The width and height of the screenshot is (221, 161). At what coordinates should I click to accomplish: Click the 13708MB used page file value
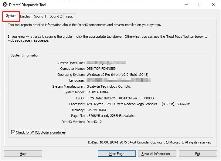coord(111,116)
